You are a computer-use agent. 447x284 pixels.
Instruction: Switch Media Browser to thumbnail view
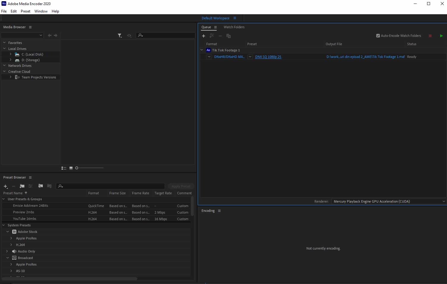point(71,168)
